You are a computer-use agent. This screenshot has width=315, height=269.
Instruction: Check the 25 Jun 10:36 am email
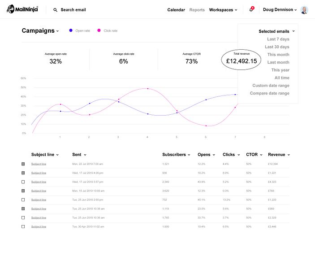23,217
